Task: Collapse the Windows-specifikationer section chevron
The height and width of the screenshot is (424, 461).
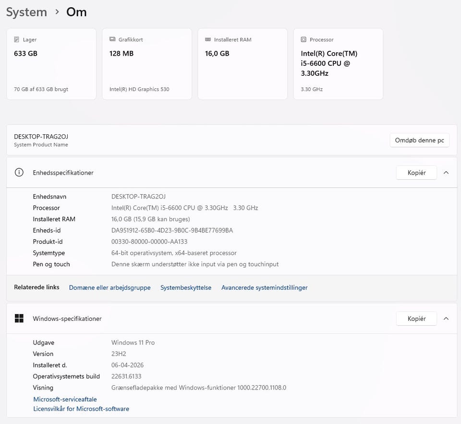Action: pyautogui.click(x=446, y=318)
